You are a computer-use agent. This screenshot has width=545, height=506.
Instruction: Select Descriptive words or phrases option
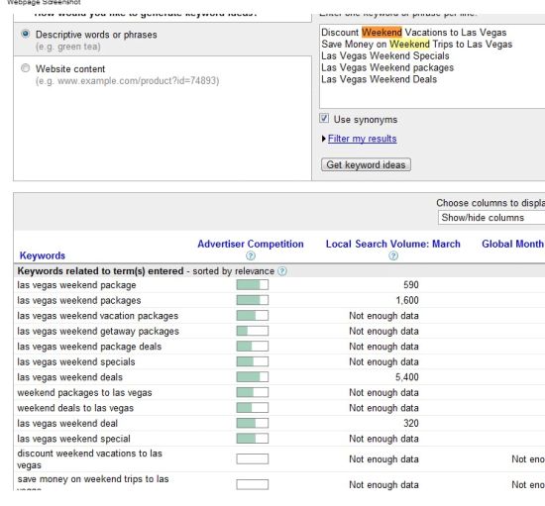[25, 34]
